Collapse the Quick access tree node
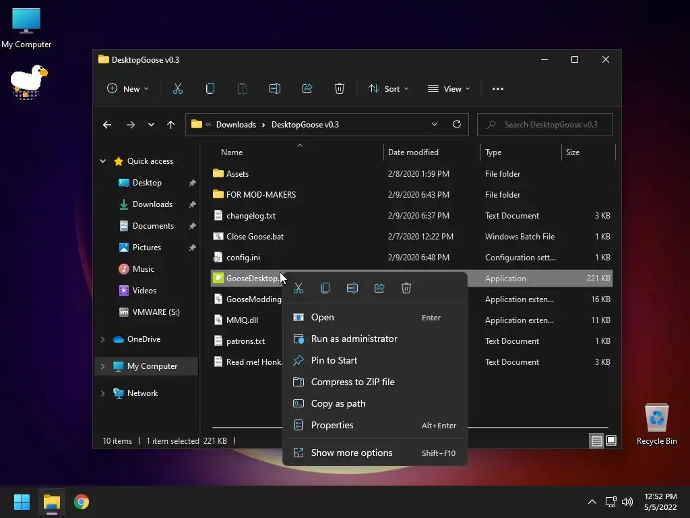This screenshot has width=690, height=518. coord(102,161)
